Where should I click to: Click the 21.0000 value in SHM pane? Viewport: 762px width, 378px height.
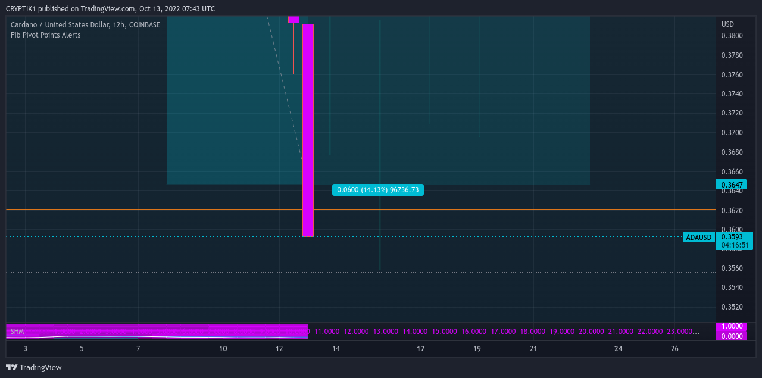[620, 332]
